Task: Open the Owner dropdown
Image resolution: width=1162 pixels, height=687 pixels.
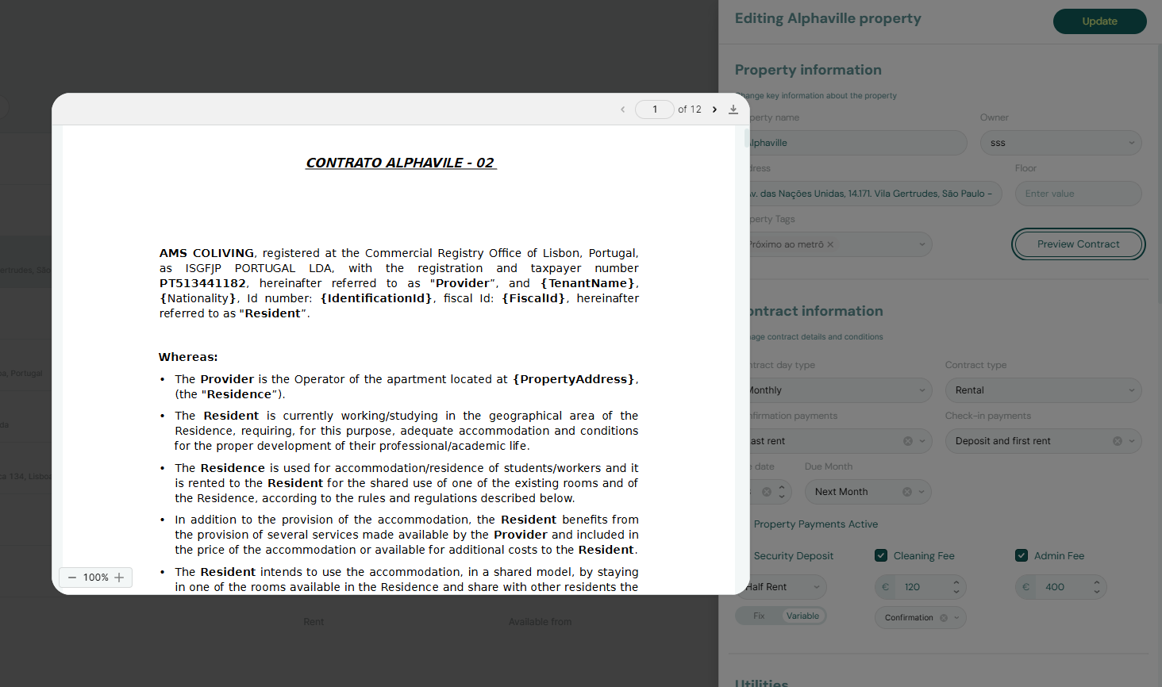Action: (x=1061, y=143)
